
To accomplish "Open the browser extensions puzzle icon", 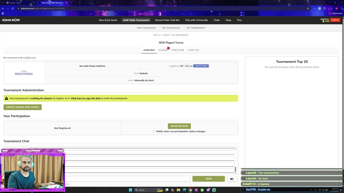I will pos(324,8).
